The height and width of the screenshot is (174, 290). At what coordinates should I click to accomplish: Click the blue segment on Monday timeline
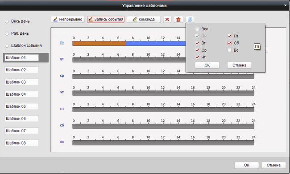tap(156, 44)
